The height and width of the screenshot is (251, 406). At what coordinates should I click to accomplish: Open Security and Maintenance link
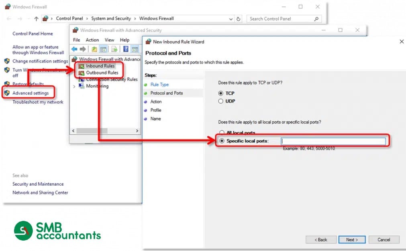pyautogui.click(x=38, y=184)
